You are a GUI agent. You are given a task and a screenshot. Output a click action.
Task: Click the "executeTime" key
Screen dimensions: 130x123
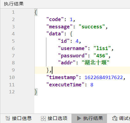point(65,85)
